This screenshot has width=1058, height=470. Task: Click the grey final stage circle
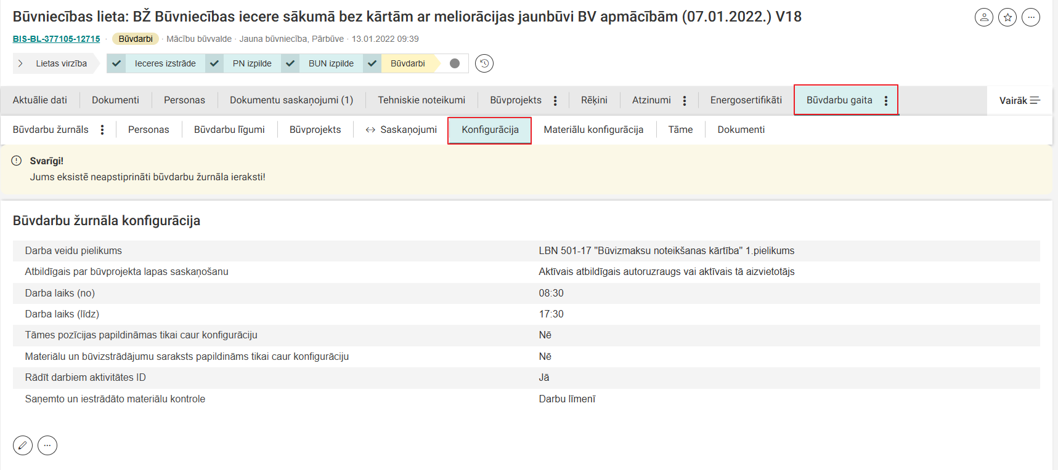455,63
